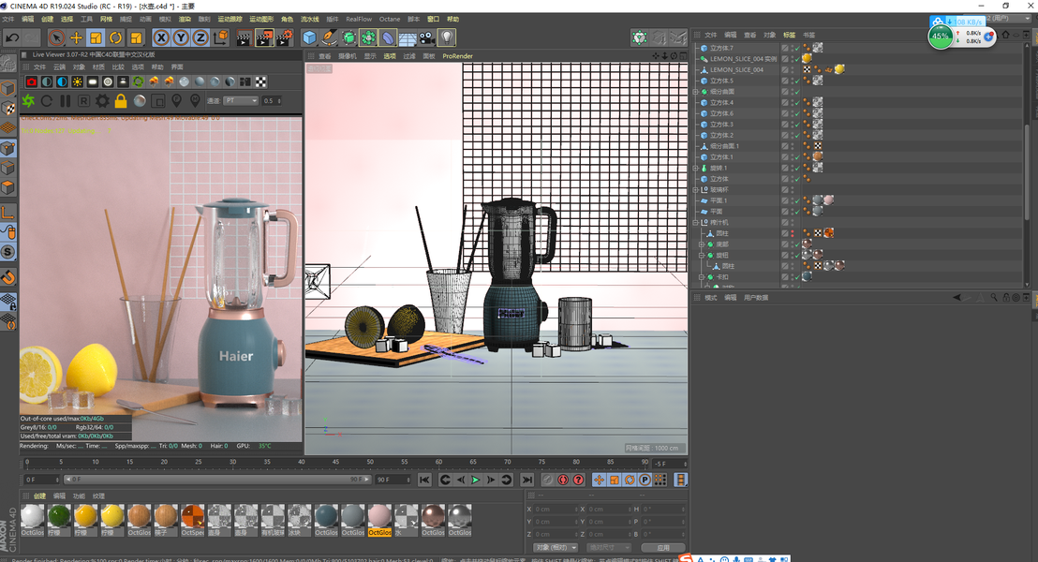
Task: Open the RealFlow menu
Action: [359, 19]
